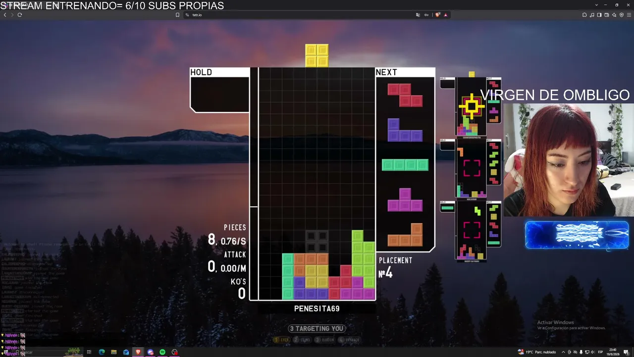Open OBS Studio from the taskbar

point(174,352)
